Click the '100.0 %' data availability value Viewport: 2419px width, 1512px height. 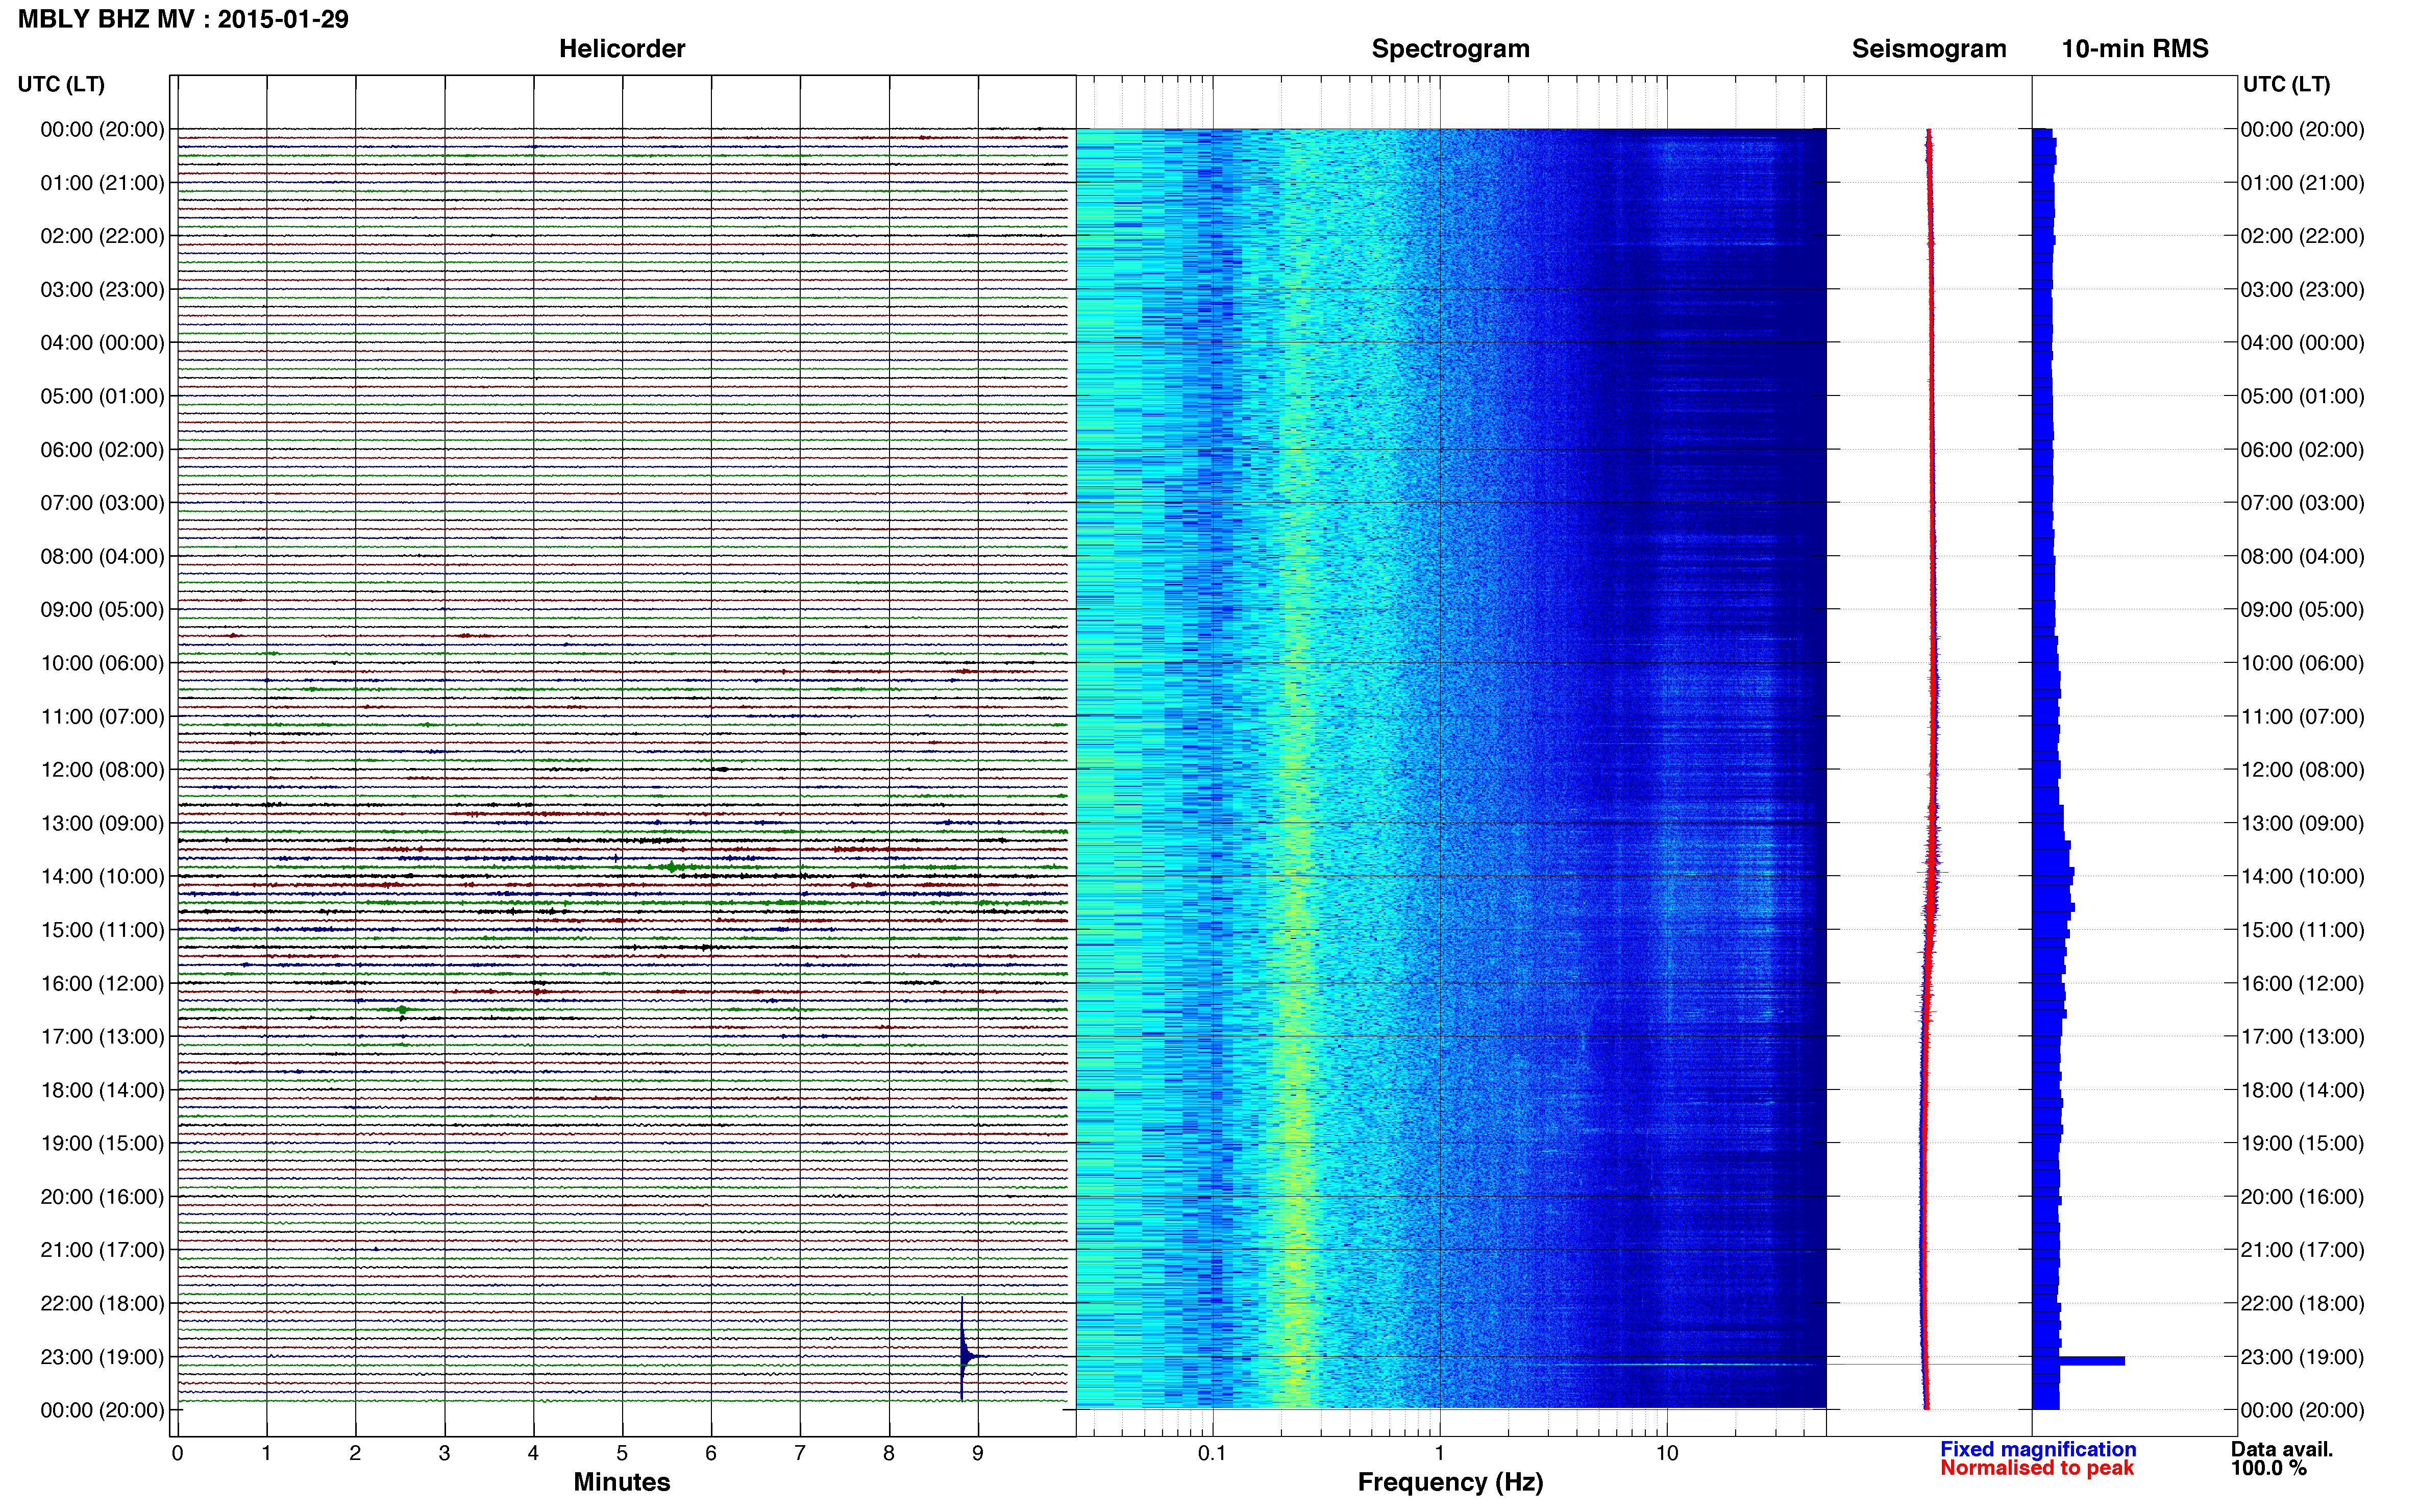click(2269, 1468)
